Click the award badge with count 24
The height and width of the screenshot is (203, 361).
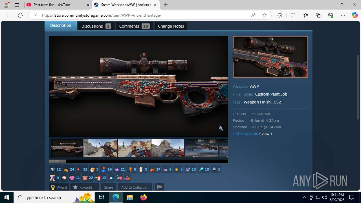coord(69,169)
